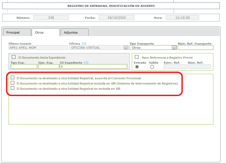Focus the ID Expediente input field
Screen dimensions: 226x163
pos(94,66)
